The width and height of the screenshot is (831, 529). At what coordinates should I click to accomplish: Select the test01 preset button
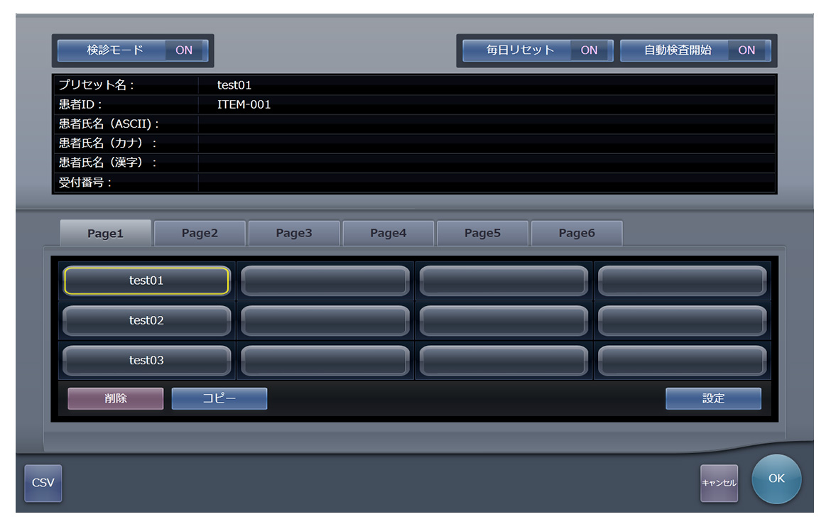146,280
